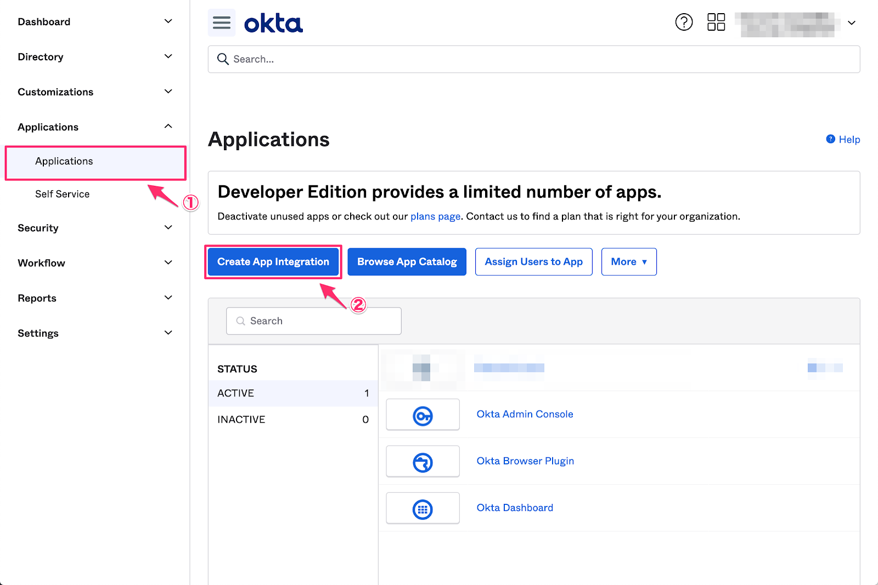
Task: Open the Okta Browser Plugin link
Action: [525, 461]
